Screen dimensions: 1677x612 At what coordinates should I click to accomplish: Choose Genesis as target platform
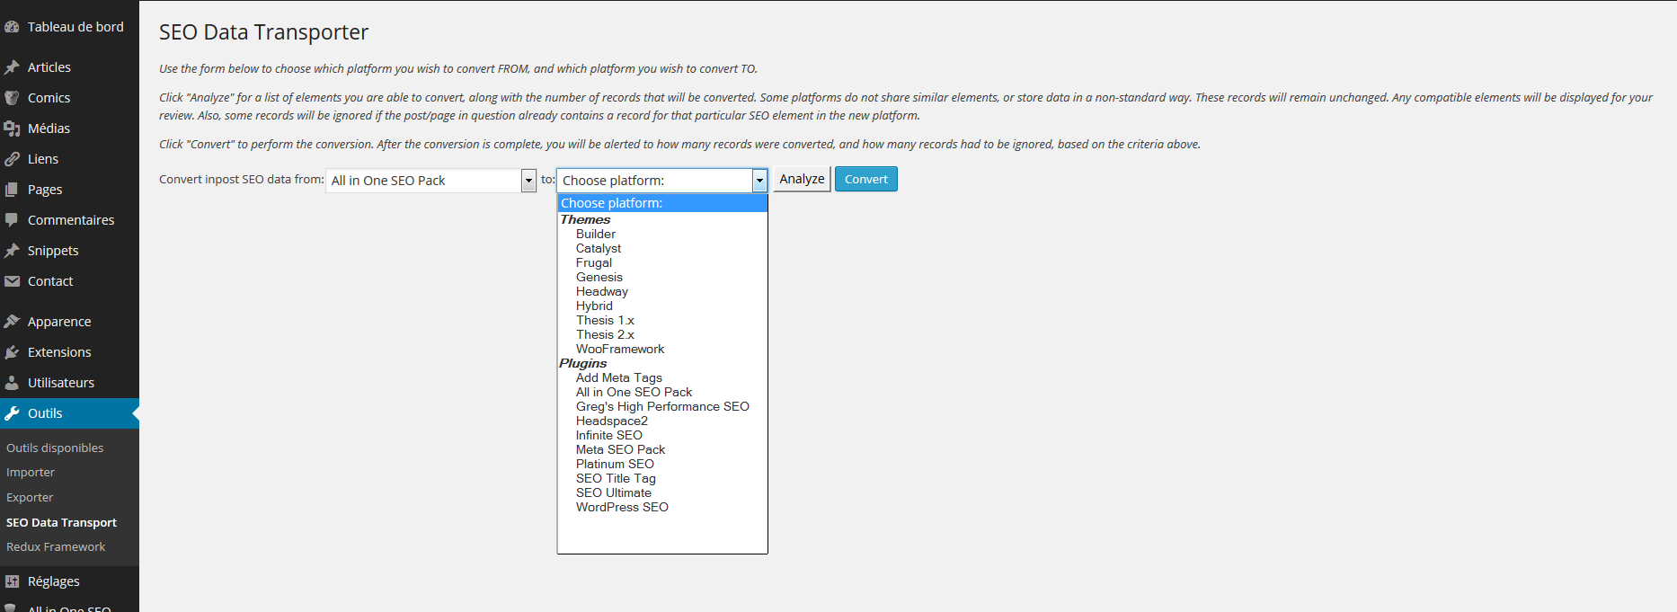click(x=599, y=277)
